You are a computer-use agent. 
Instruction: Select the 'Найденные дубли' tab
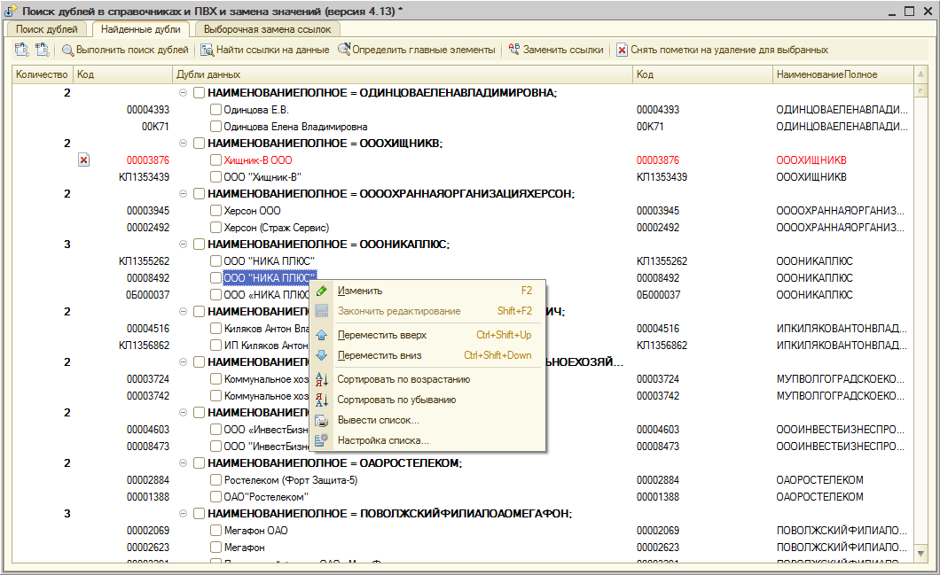(x=140, y=28)
